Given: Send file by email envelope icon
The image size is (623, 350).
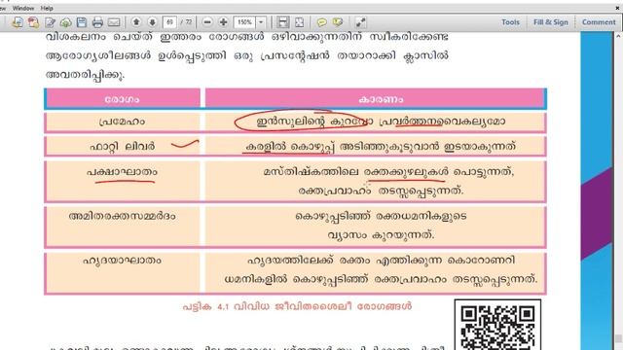Looking at the screenshot, I should pyautogui.click(x=114, y=22).
